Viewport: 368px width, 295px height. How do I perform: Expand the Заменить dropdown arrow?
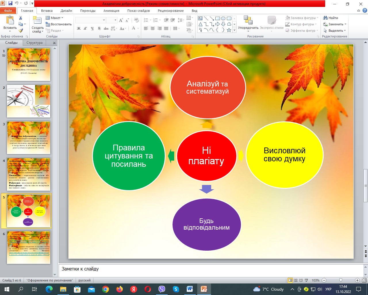(x=345, y=24)
